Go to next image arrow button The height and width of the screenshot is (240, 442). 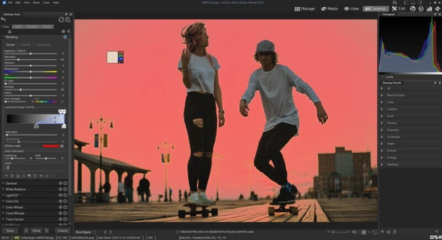[48, 230]
